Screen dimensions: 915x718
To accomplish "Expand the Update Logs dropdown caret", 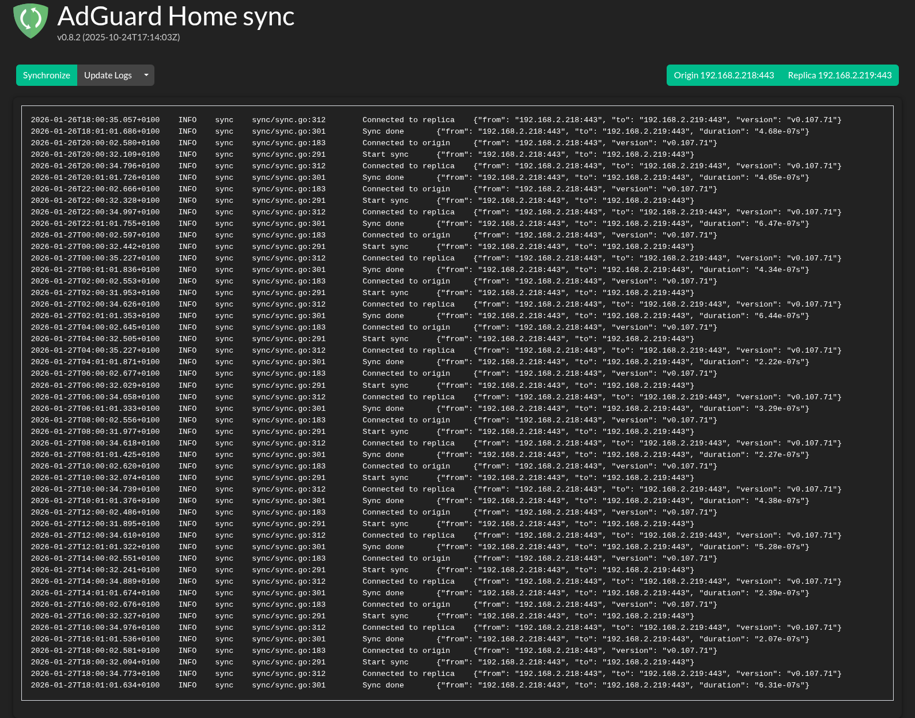I will tap(146, 75).
